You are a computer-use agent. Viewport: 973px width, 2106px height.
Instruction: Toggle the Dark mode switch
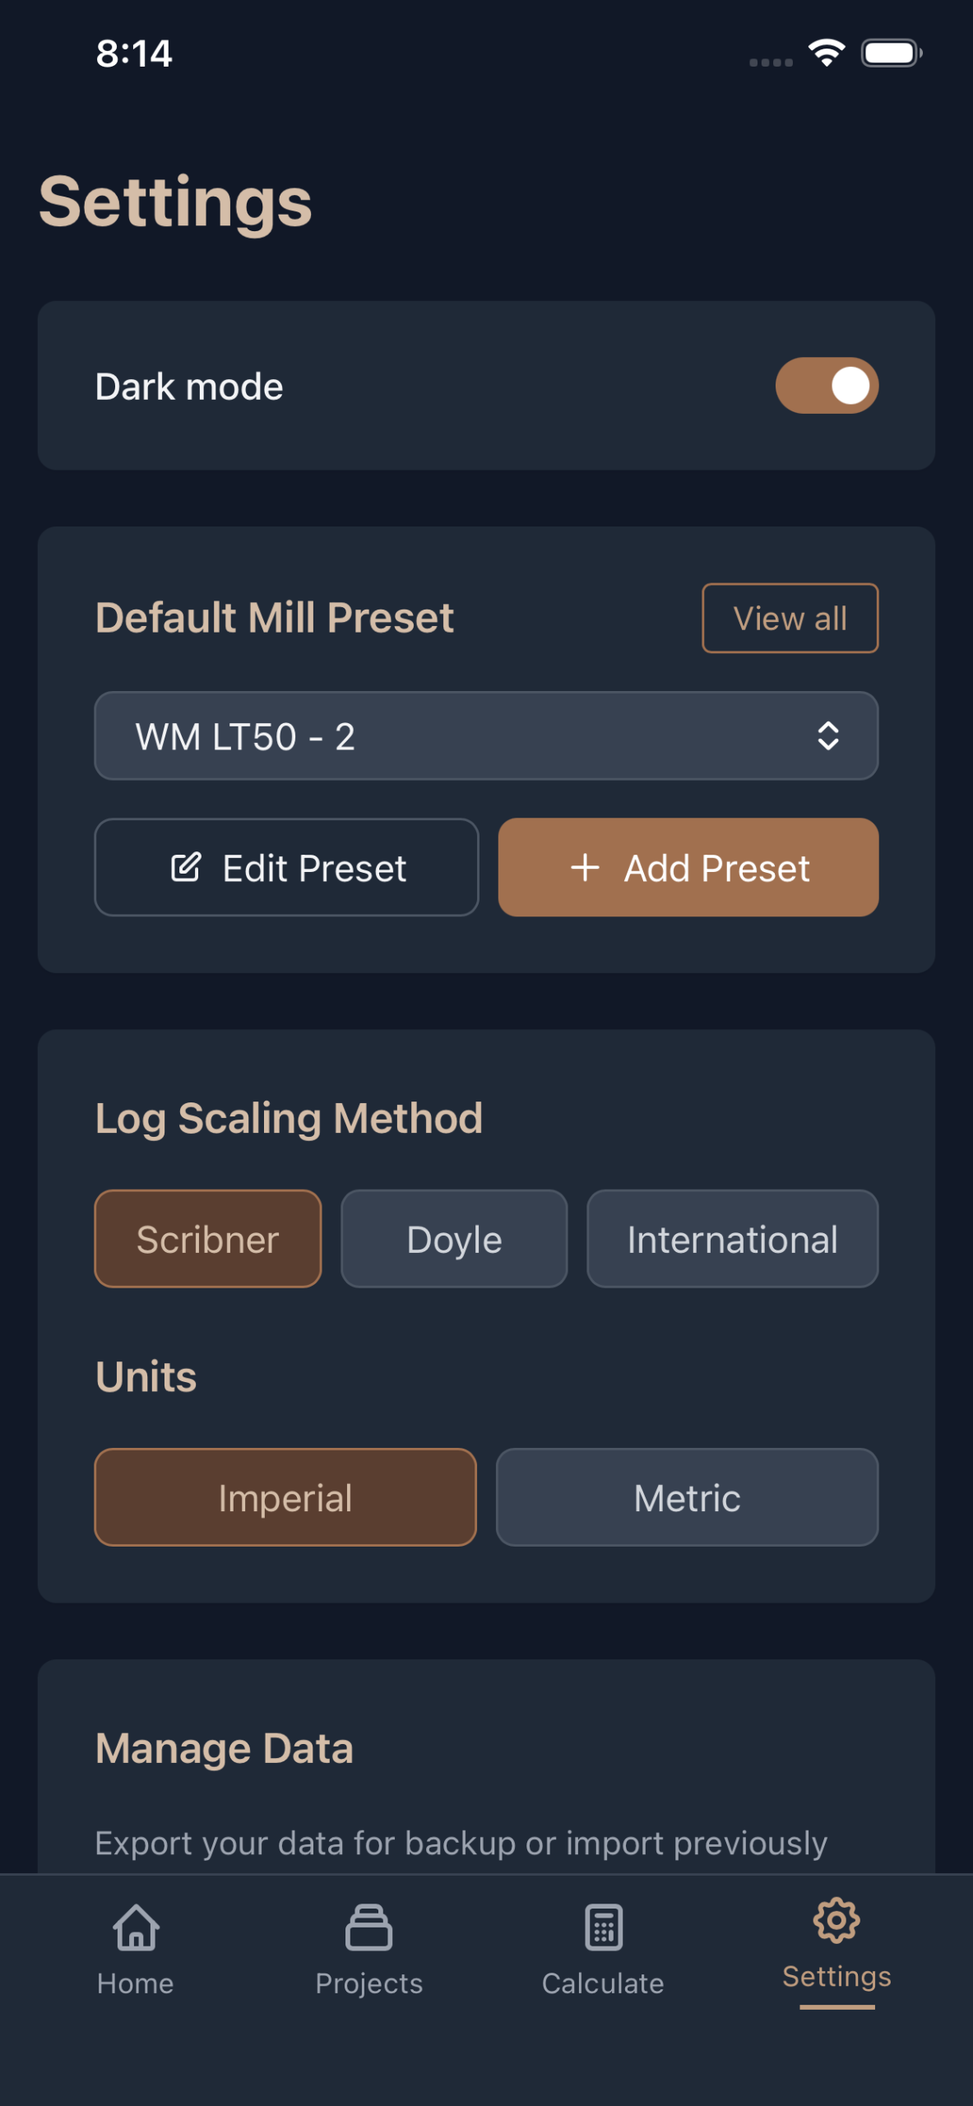coord(827,385)
